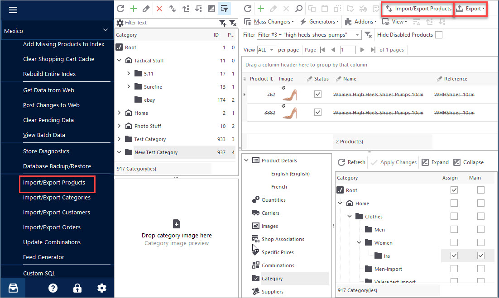Check Main for Root category
499x298 pixels.
click(481, 190)
